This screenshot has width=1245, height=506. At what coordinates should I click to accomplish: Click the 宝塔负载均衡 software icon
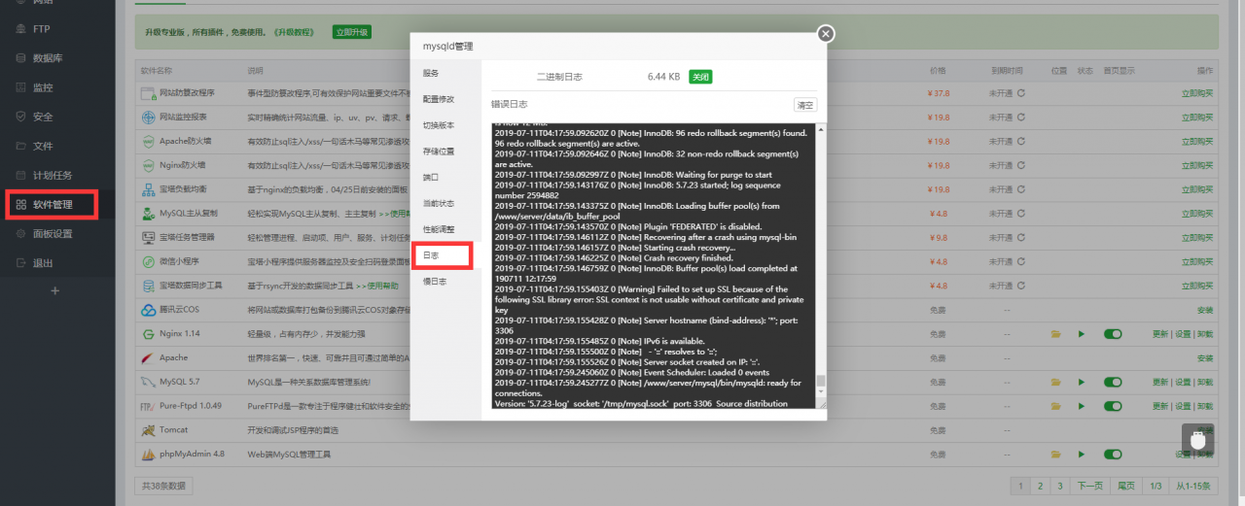pos(148,189)
